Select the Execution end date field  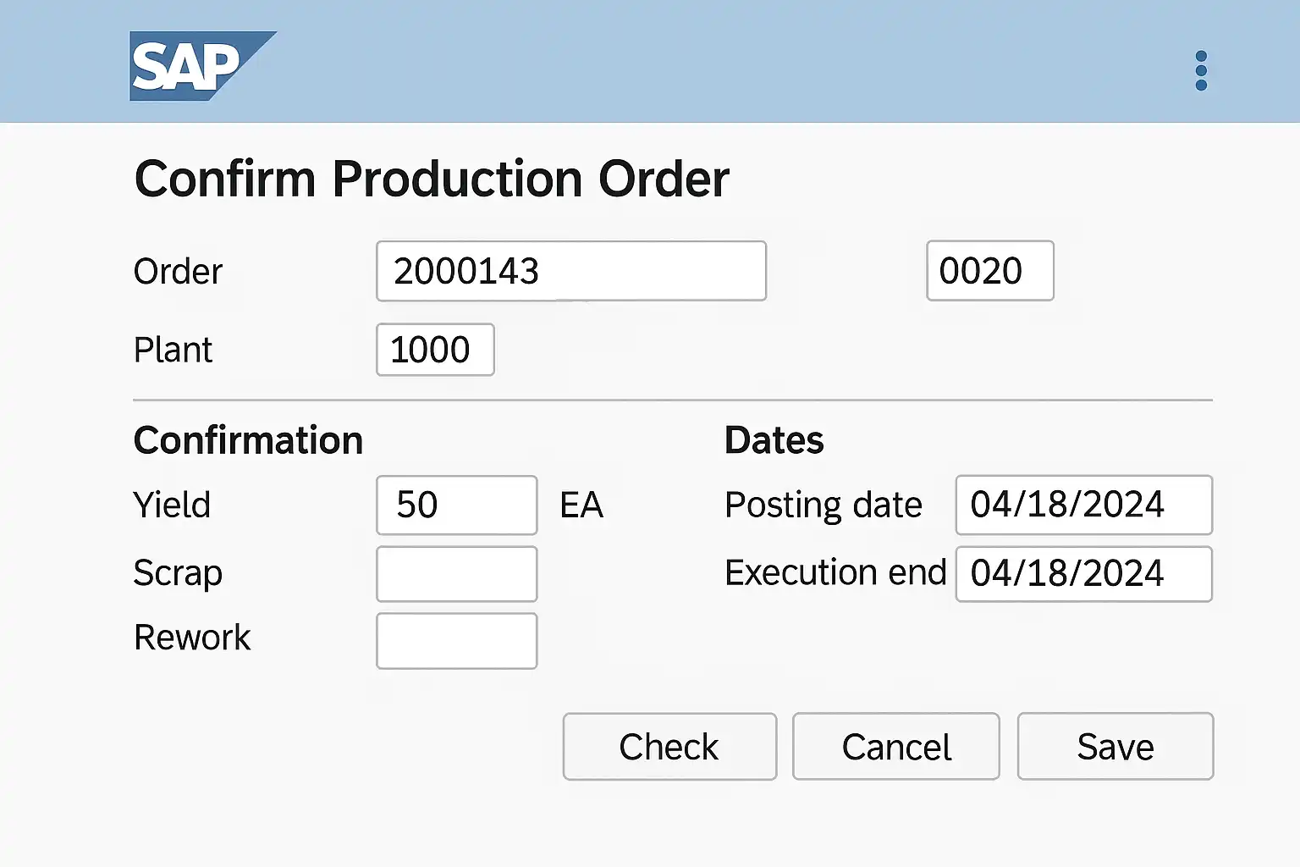(x=1083, y=574)
